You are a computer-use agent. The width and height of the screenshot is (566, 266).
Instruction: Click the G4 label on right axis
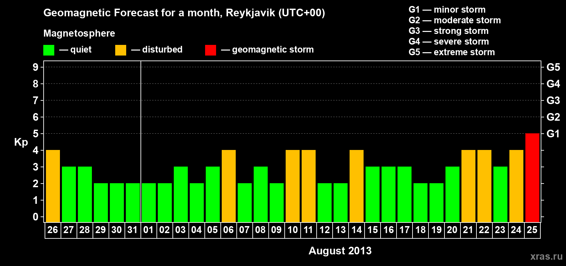[553, 84]
